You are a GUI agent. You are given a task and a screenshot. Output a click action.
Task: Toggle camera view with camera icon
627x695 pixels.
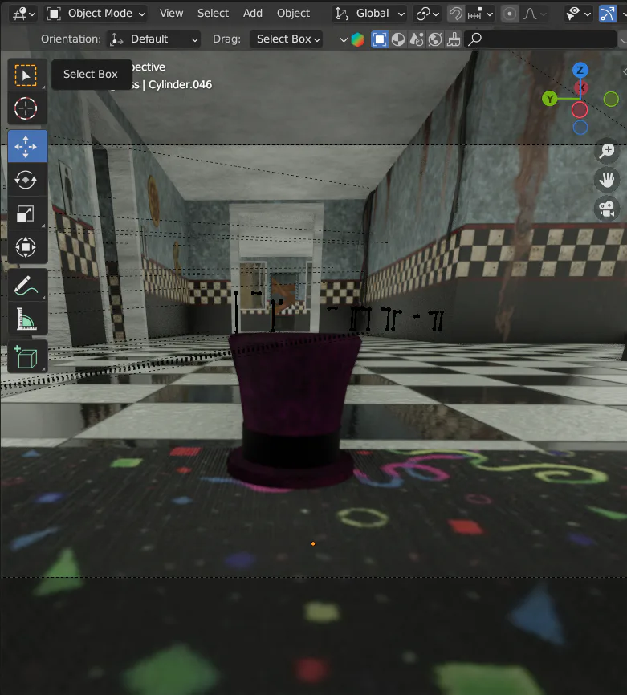click(x=607, y=209)
